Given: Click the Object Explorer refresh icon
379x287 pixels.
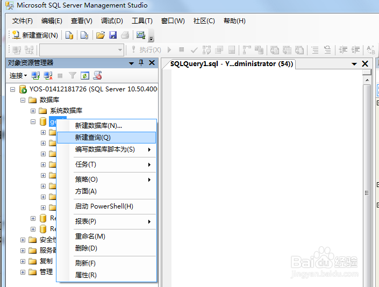Looking at the screenshot, I should [x=85, y=76].
